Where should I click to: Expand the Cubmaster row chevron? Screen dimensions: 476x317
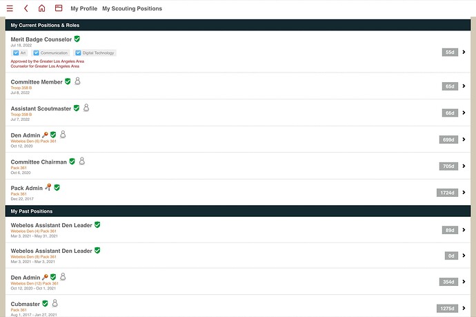pos(464,308)
